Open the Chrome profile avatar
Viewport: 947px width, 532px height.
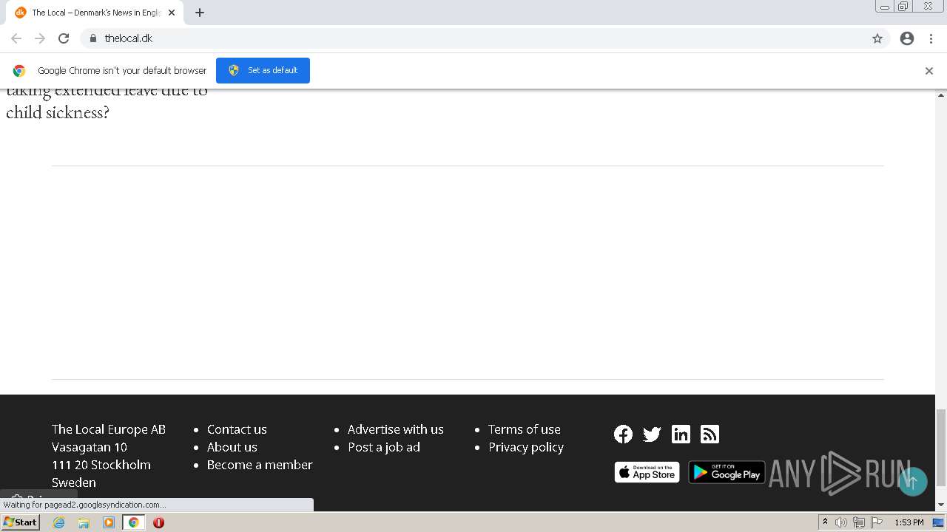[x=907, y=38]
